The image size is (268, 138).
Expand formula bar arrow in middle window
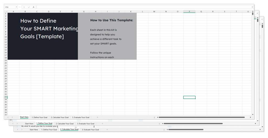point(257,13)
